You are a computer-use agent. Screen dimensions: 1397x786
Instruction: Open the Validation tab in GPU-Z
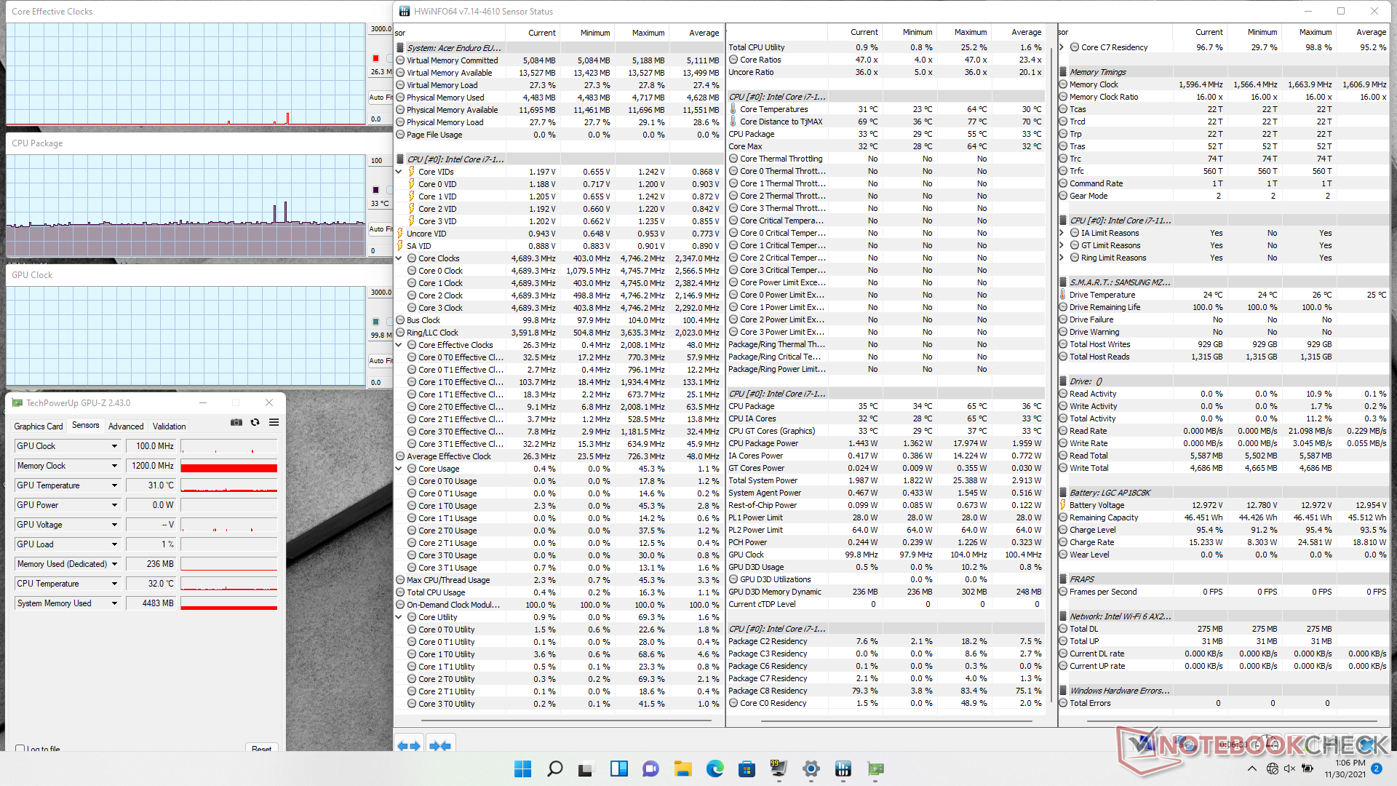(169, 426)
